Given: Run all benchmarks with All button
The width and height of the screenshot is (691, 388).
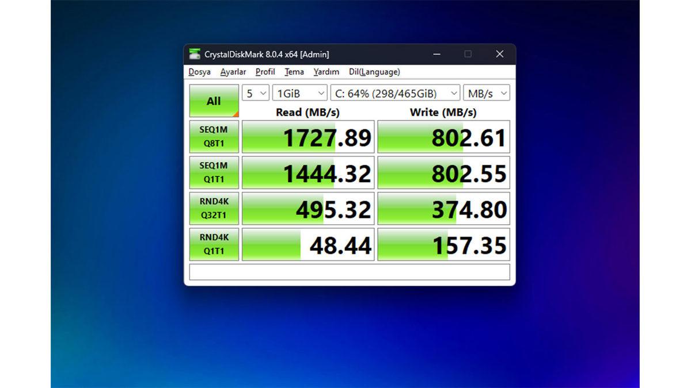Looking at the screenshot, I should tap(214, 101).
